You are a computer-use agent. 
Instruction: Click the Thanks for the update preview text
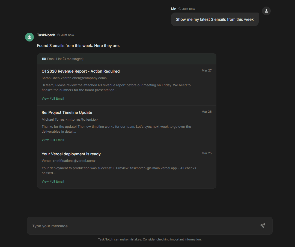pyautogui.click(x=116, y=129)
